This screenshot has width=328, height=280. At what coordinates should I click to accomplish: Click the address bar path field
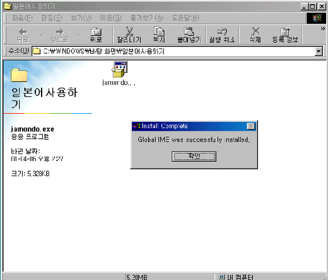(173, 51)
